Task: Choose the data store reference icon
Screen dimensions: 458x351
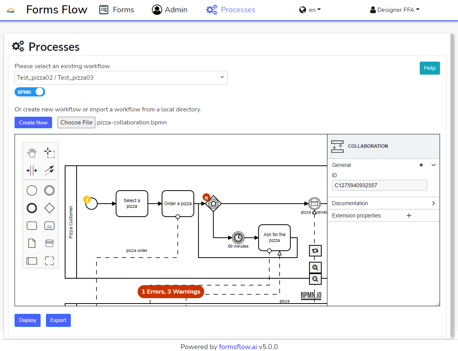Action: 49,243
